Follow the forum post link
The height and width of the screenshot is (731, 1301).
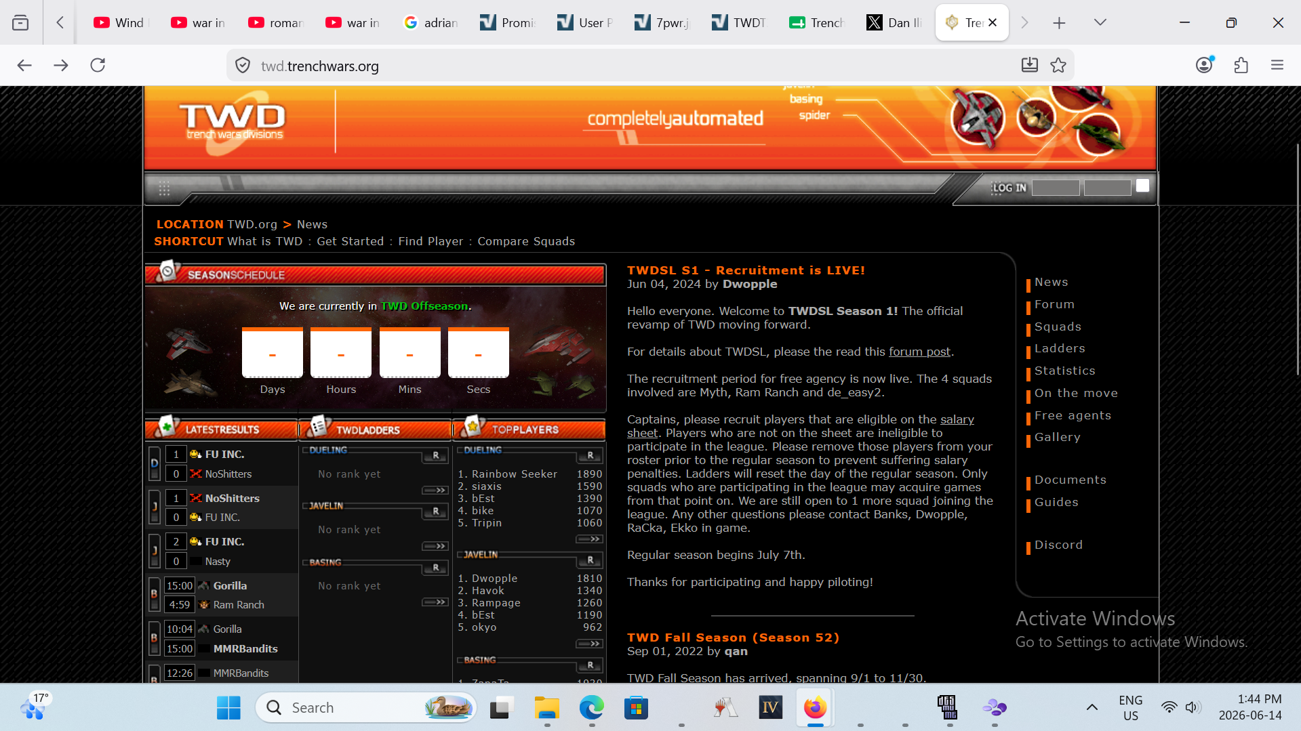pyautogui.click(x=919, y=352)
